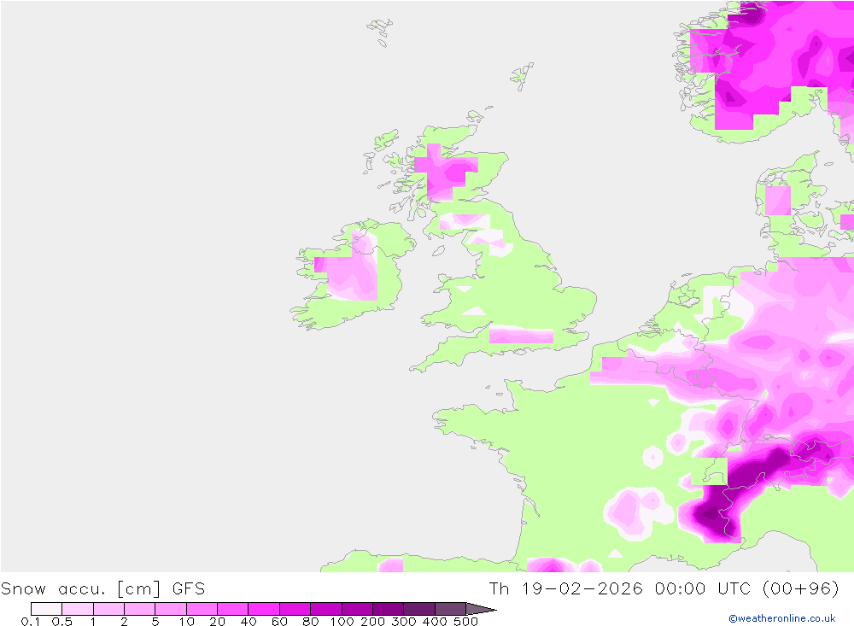Click the 5–10 cm legend swatch
The width and height of the screenshot is (854, 626).
pos(171,609)
